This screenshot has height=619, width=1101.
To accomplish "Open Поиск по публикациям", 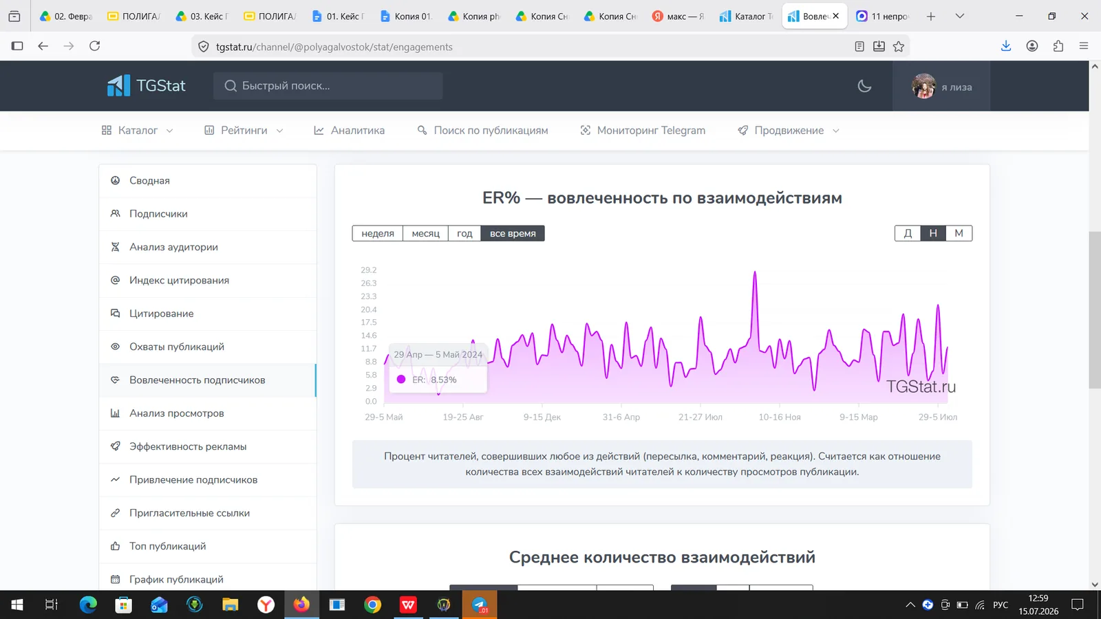I will pos(482,131).
